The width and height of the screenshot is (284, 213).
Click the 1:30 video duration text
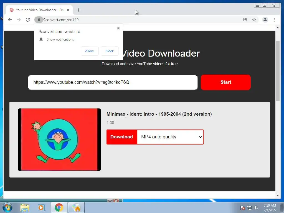[110, 123]
